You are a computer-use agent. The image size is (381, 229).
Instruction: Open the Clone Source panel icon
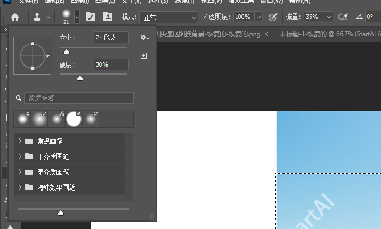tap(108, 17)
